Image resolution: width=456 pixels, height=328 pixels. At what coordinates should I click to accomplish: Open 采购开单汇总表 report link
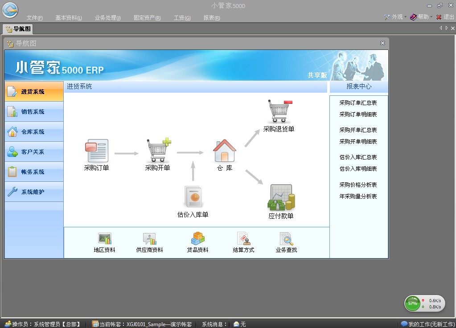(358, 130)
